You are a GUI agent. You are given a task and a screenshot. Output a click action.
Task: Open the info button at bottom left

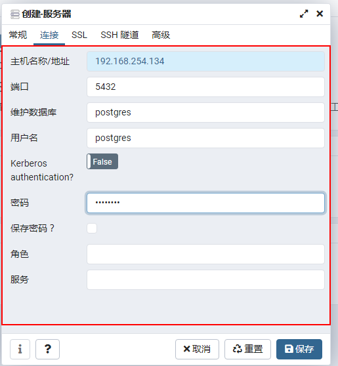20,349
